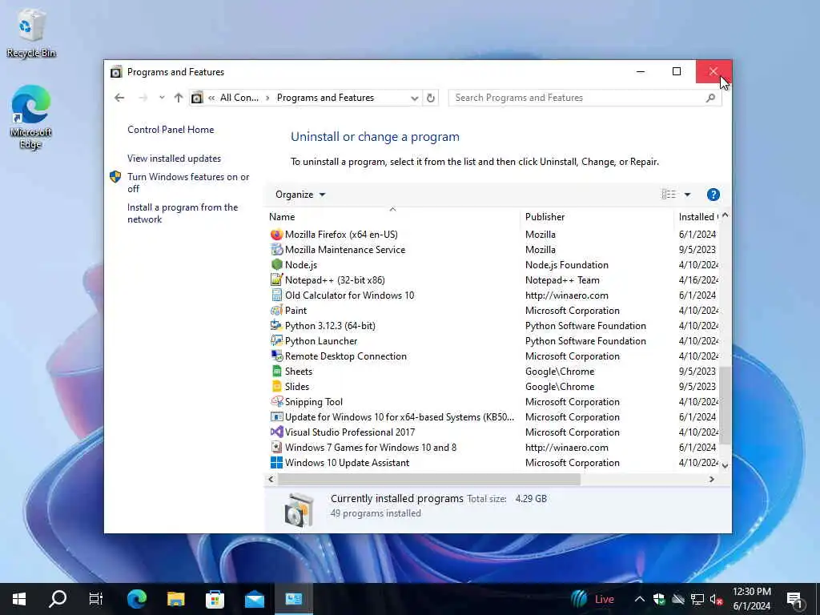The height and width of the screenshot is (615, 820).
Task: Open the Start menu
Action: (19, 599)
